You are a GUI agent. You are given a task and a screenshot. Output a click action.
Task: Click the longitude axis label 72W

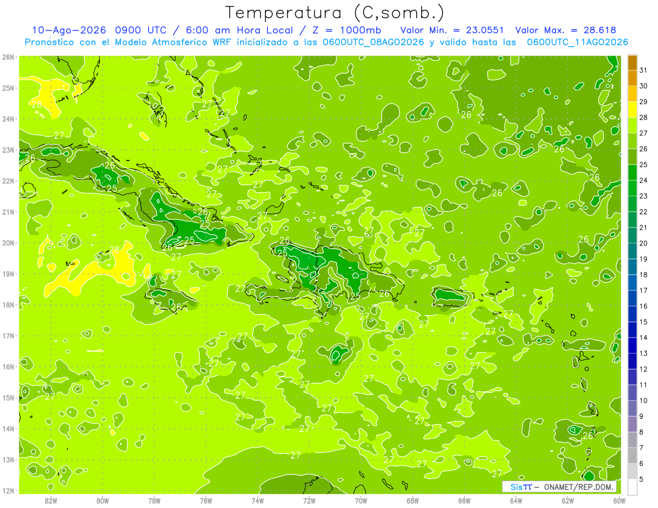click(309, 500)
